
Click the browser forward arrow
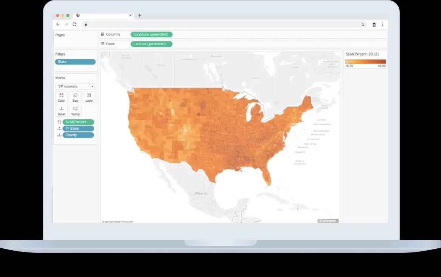click(66, 24)
